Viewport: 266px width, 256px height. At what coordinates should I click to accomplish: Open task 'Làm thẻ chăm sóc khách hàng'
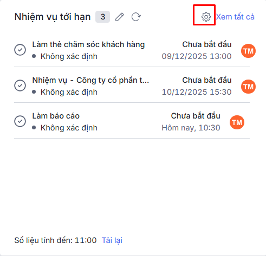coord(88,44)
